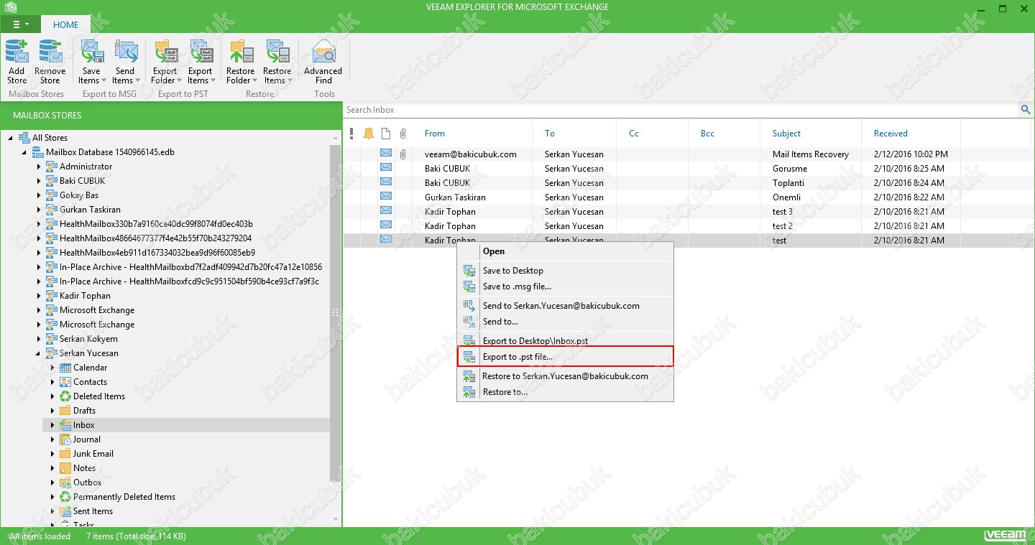The width and height of the screenshot is (1035, 545).
Task: Choose Open in the context menu
Action: [x=565, y=251]
